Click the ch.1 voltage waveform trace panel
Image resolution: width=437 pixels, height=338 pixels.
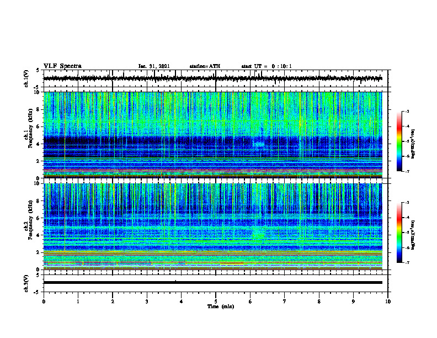(216, 78)
